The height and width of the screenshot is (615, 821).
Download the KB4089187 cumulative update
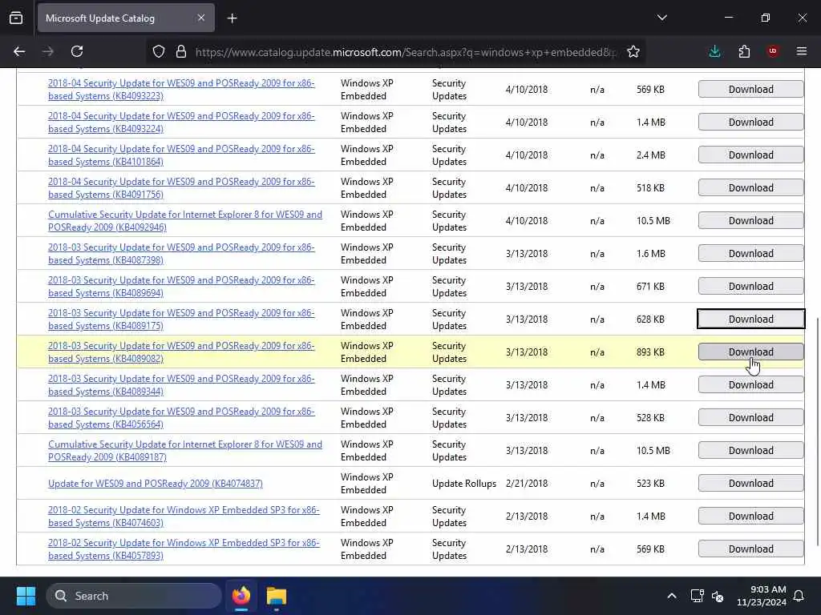click(x=750, y=450)
